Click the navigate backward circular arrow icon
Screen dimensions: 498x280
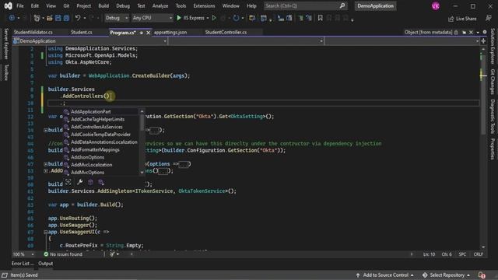[12, 18]
